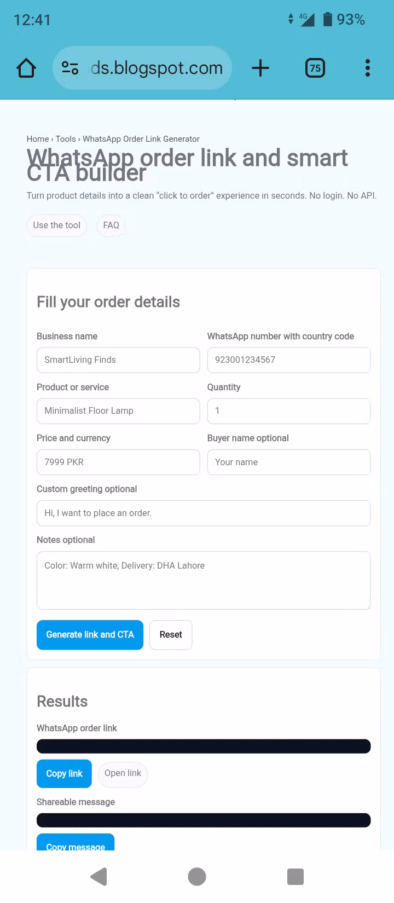Focus the Business name input field

118,360
